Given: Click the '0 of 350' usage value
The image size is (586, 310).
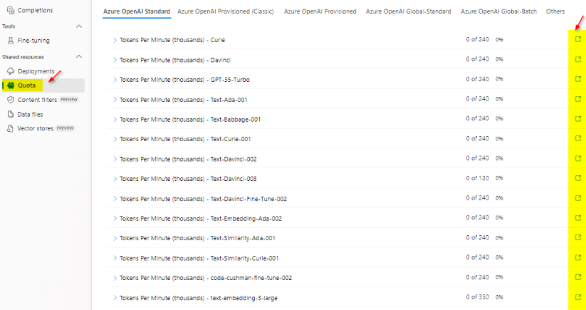Looking at the screenshot, I should [x=477, y=297].
